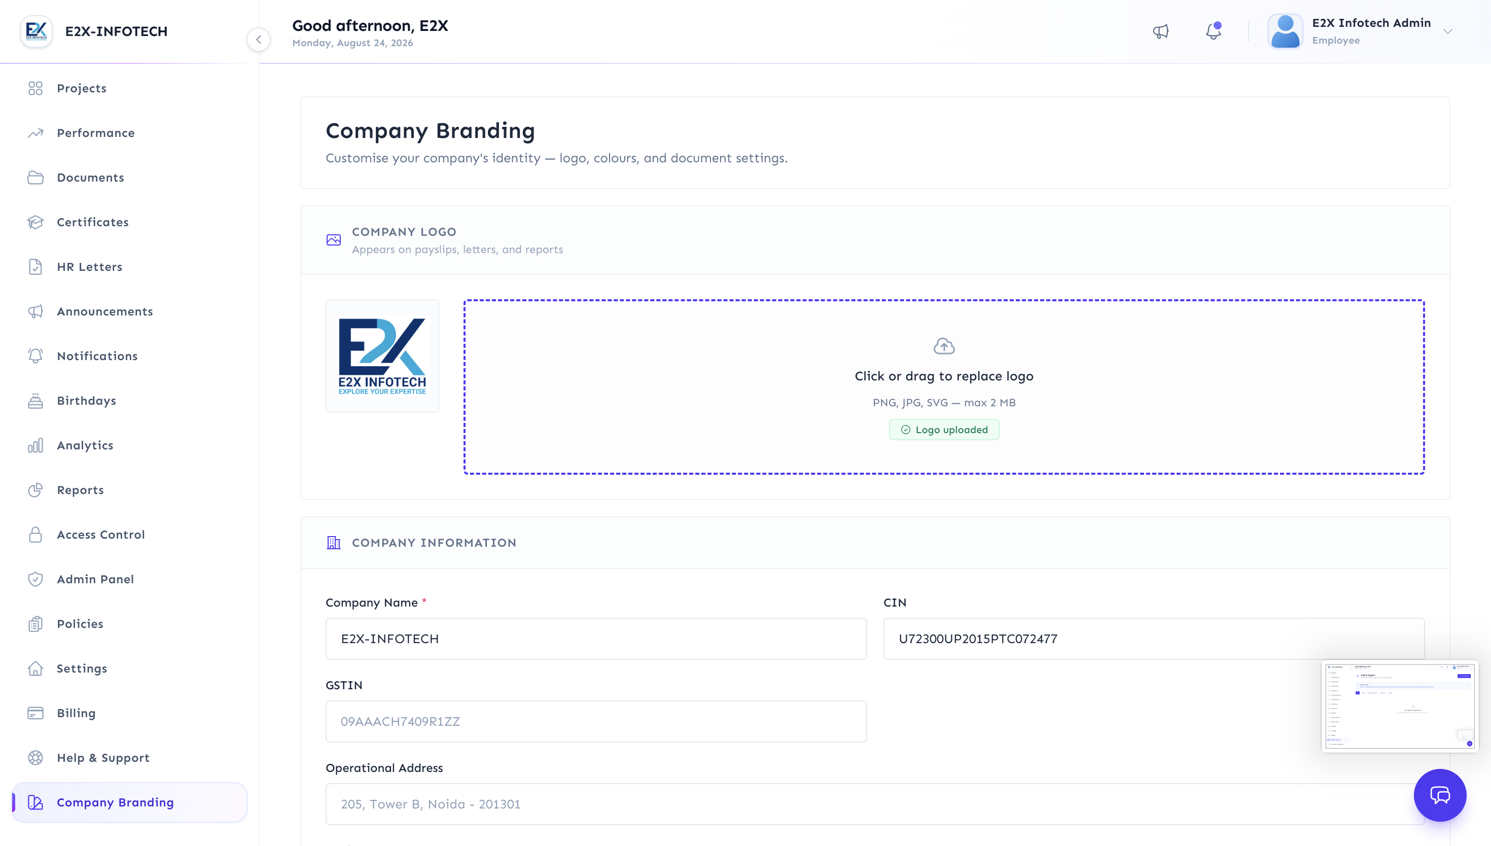Open Settings in the sidebar
Image resolution: width=1491 pixels, height=846 pixels.
coord(129,669)
